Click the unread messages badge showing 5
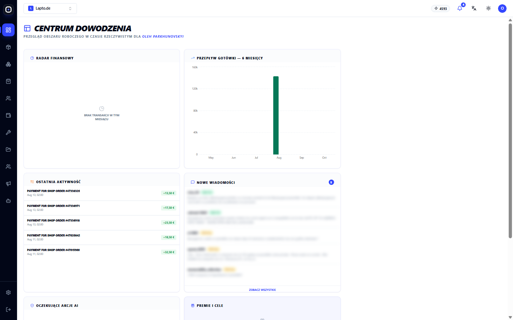 [x=331, y=182]
